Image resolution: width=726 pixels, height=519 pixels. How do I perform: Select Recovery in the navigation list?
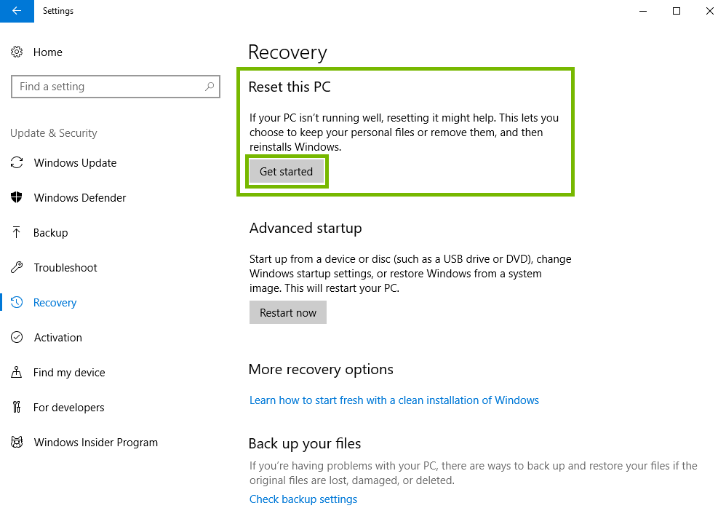tap(55, 302)
